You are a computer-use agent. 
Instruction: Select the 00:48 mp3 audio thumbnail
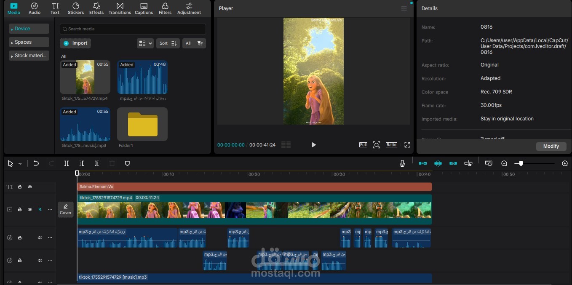pos(142,77)
